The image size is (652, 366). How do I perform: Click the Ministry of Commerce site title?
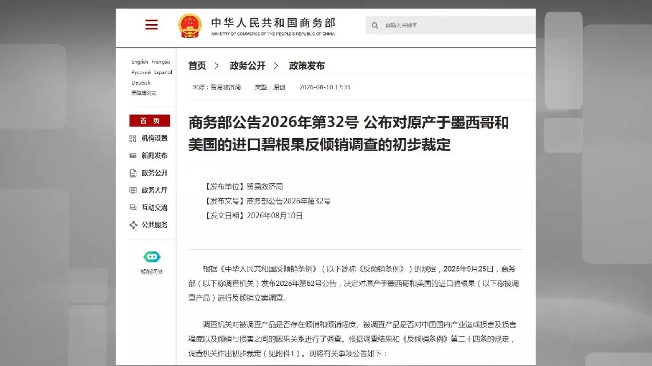point(273,26)
